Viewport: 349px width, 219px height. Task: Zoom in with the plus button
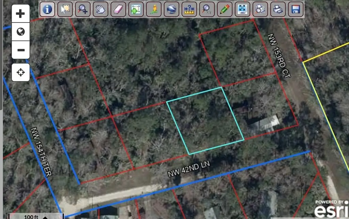[x=21, y=14]
